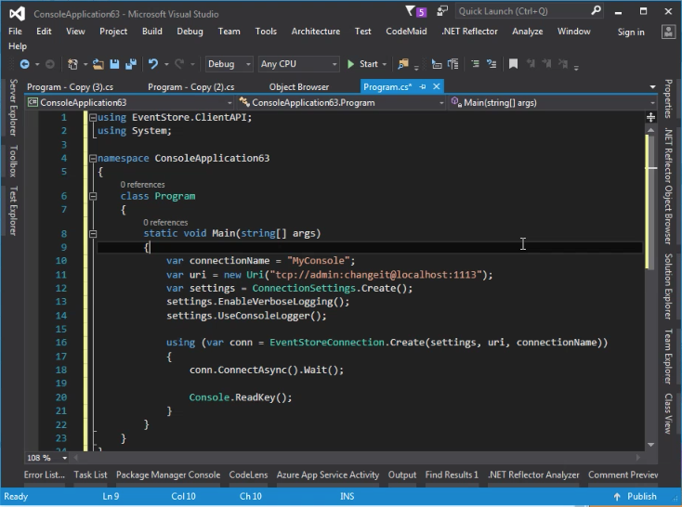Pin the Program.cs tab
Viewport: 682px width, 507px height.
423,87
